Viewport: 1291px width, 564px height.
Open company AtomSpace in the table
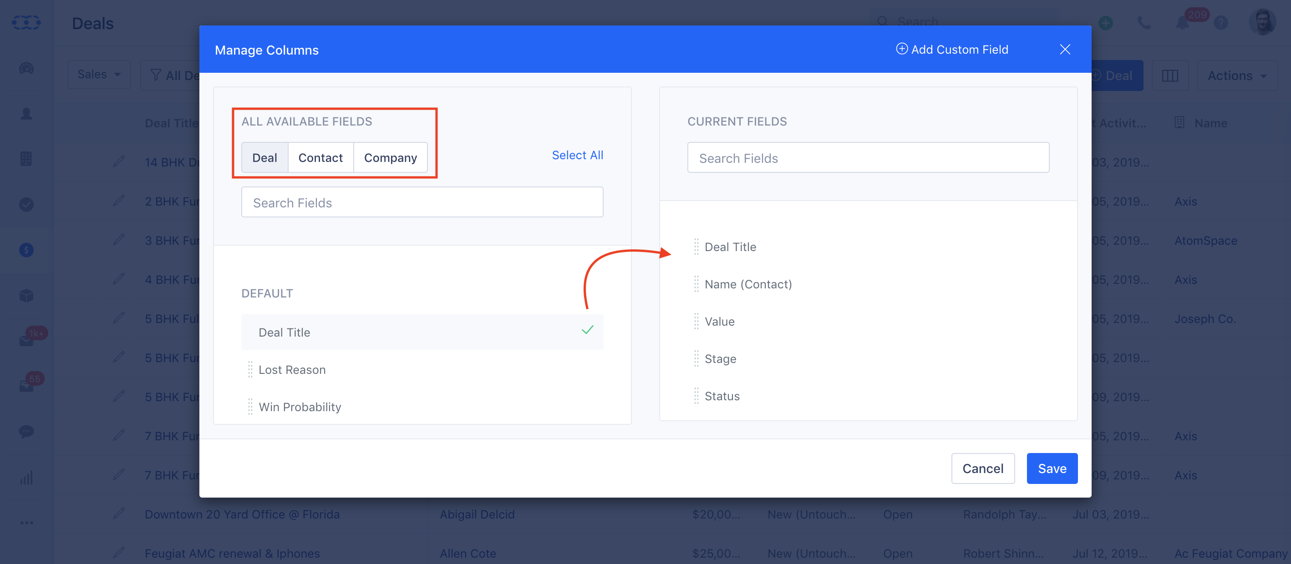[1206, 241]
